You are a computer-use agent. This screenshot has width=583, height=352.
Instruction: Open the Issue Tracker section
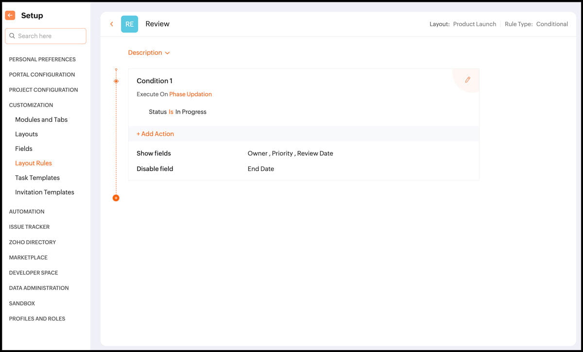coord(29,227)
